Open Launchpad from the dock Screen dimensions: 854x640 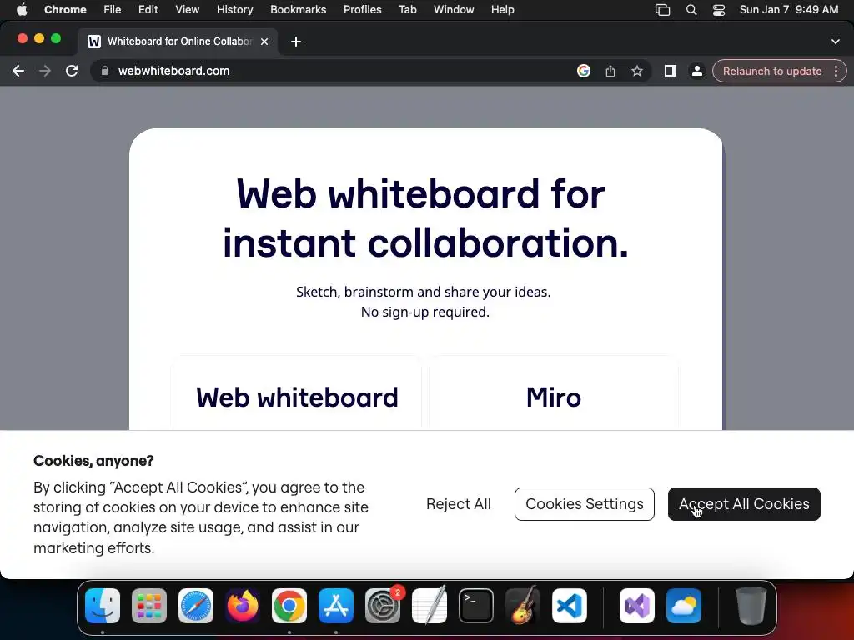pyautogui.click(x=149, y=606)
